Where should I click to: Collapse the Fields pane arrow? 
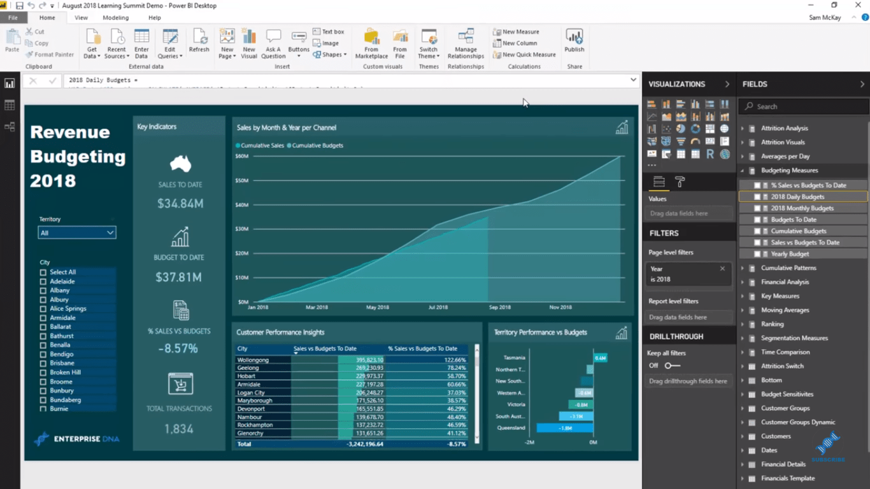(x=862, y=84)
